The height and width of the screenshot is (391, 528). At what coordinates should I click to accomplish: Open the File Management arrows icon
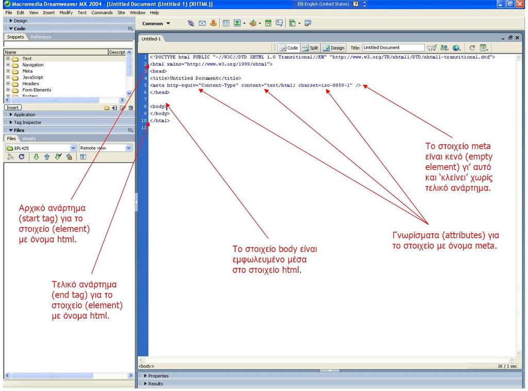click(x=444, y=48)
